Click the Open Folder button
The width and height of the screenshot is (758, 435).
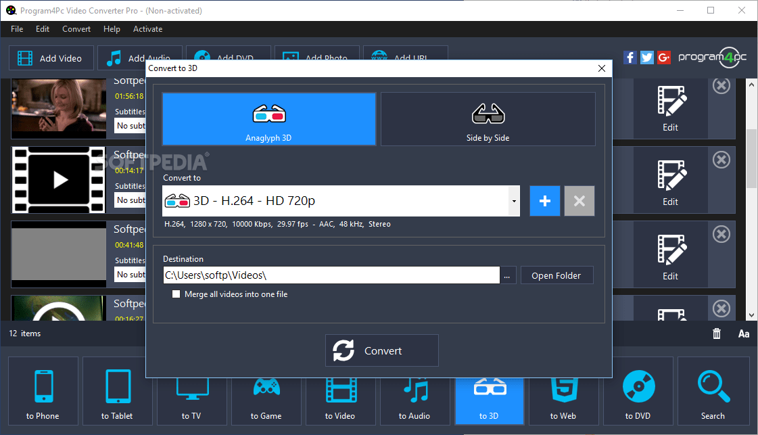pyautogui.click(x=556, y=275)
